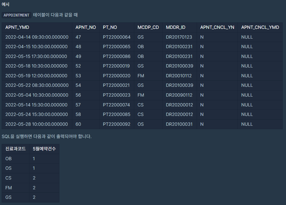Click date 2022-04-14 09:30:00.000000
Image resolution: width=286 pixels, height=205 pixels.
[x=37, y=37]
